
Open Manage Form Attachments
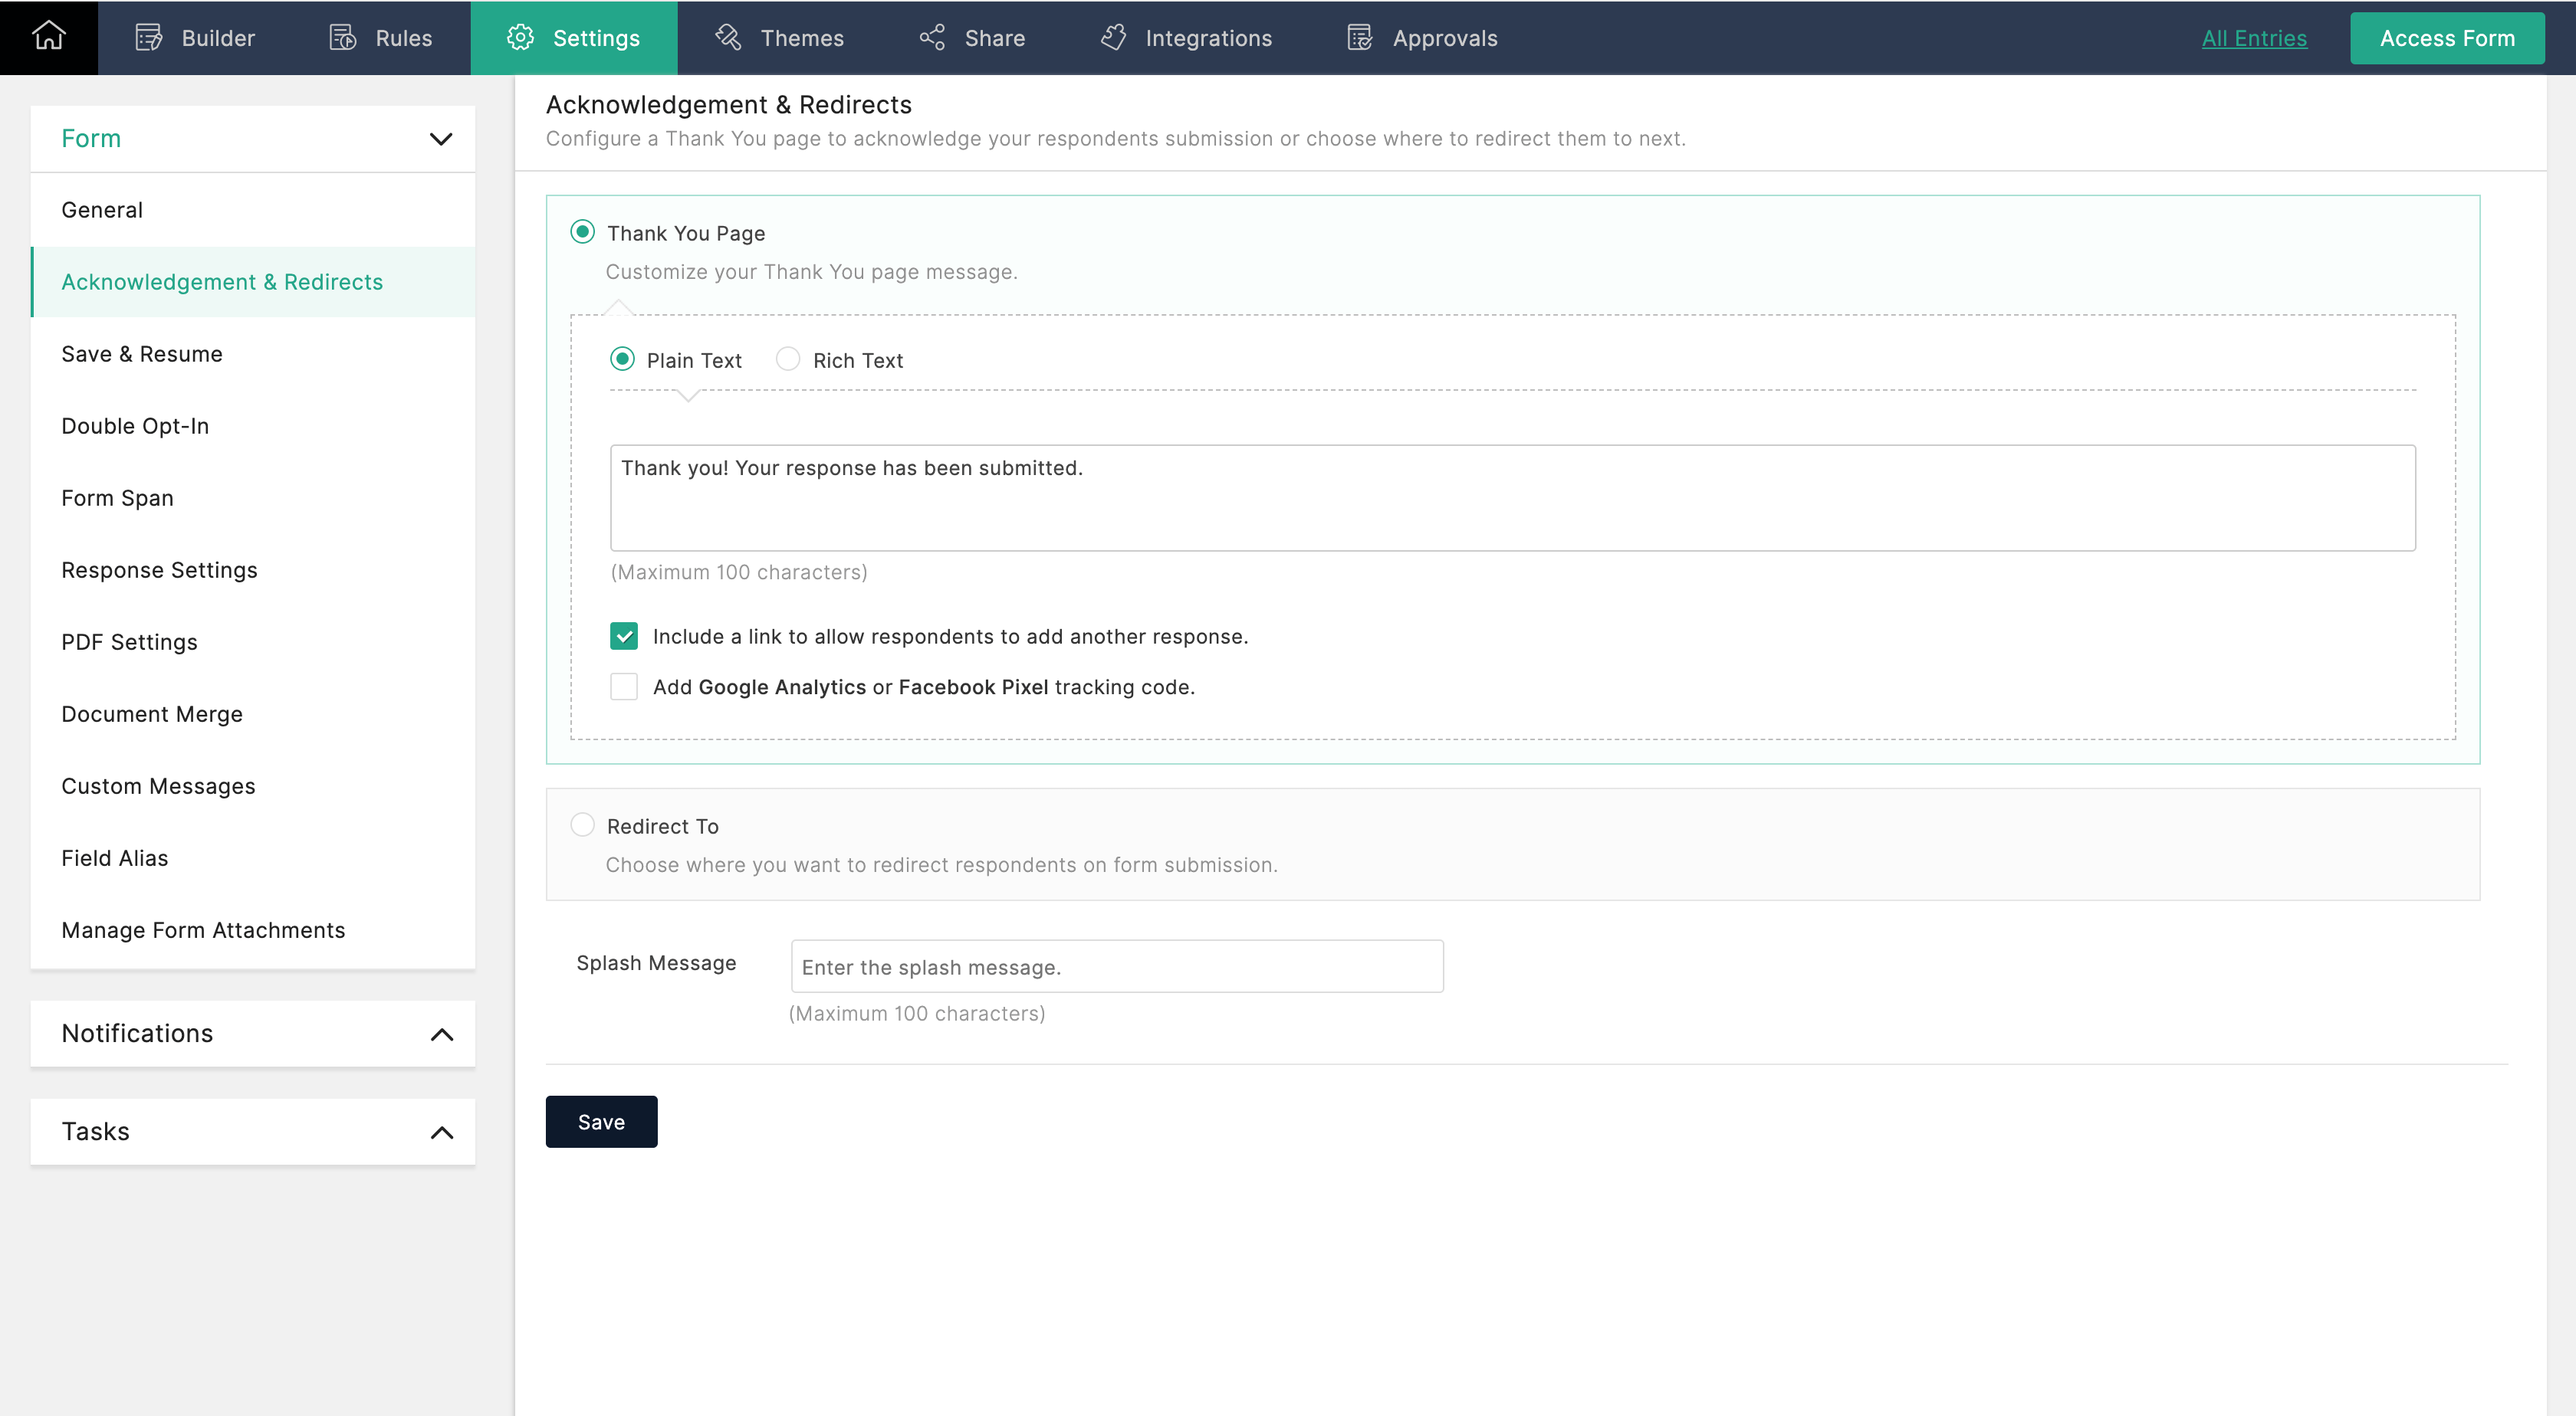point(253,929)
